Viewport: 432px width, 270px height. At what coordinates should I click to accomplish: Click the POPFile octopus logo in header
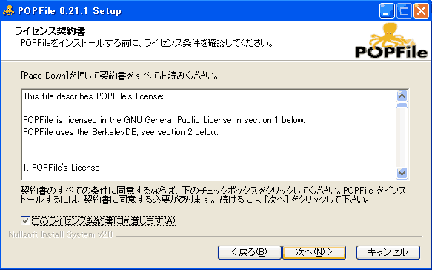pos(391,41)
